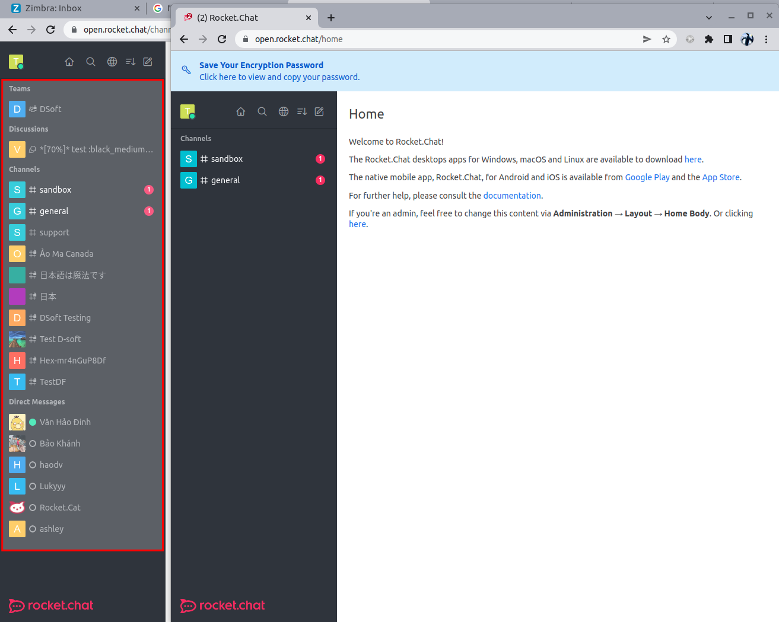Viewport: 779px width, 622px height.
Task: Open DSoft team in back window
Action: pyautogui.click(x=82, y=109)
